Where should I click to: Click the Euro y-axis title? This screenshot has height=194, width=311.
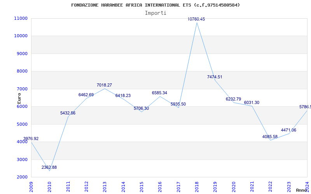(x=19, y=98)
